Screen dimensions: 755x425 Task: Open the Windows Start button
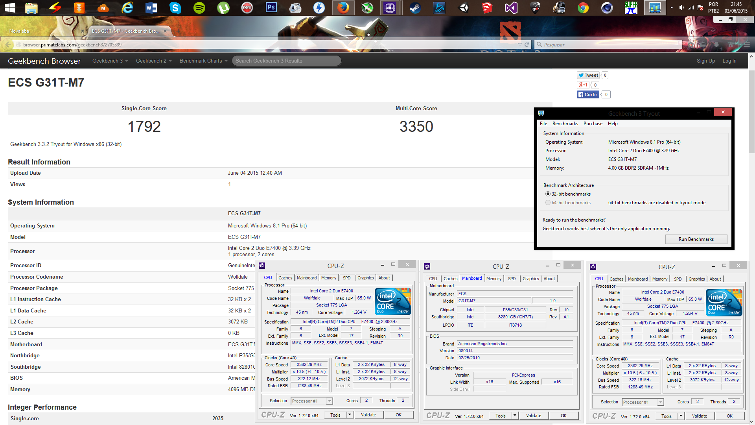[x=9, y=7]
